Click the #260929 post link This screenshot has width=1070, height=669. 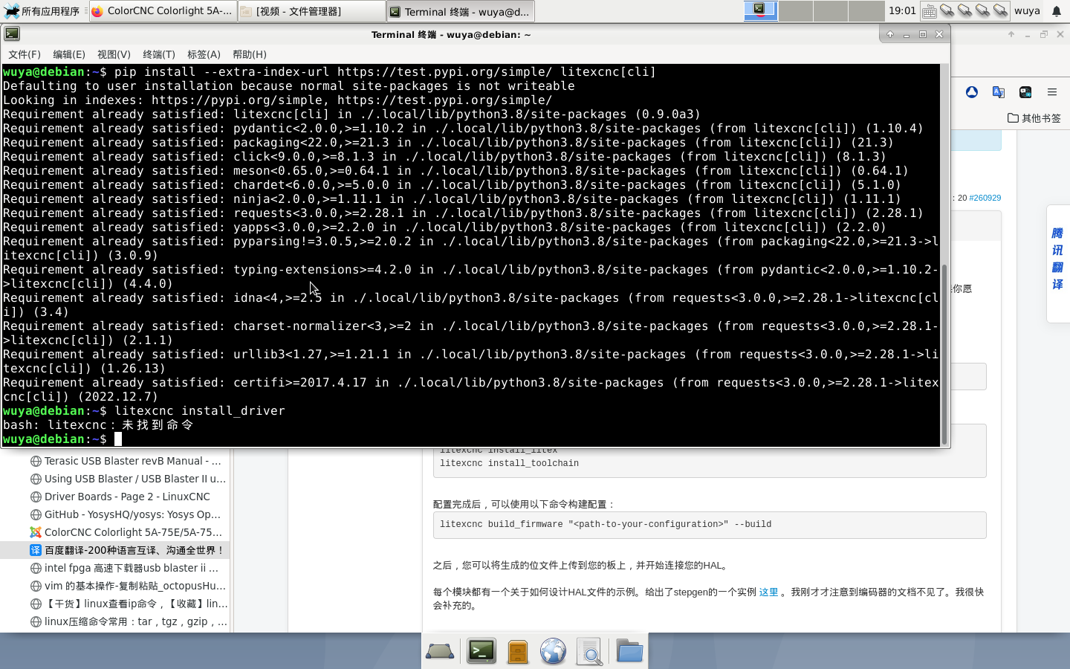click(x=985, y=198)
